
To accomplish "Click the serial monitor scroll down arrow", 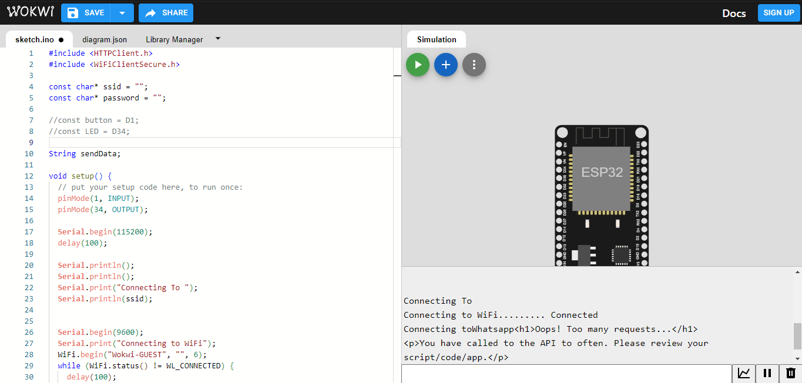I will pos(797,358).
